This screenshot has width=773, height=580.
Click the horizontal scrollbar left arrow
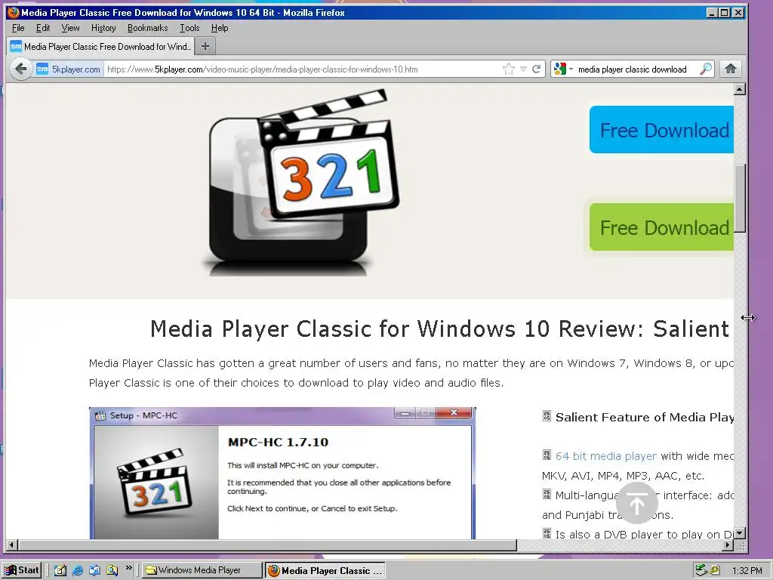coord(12,545)
